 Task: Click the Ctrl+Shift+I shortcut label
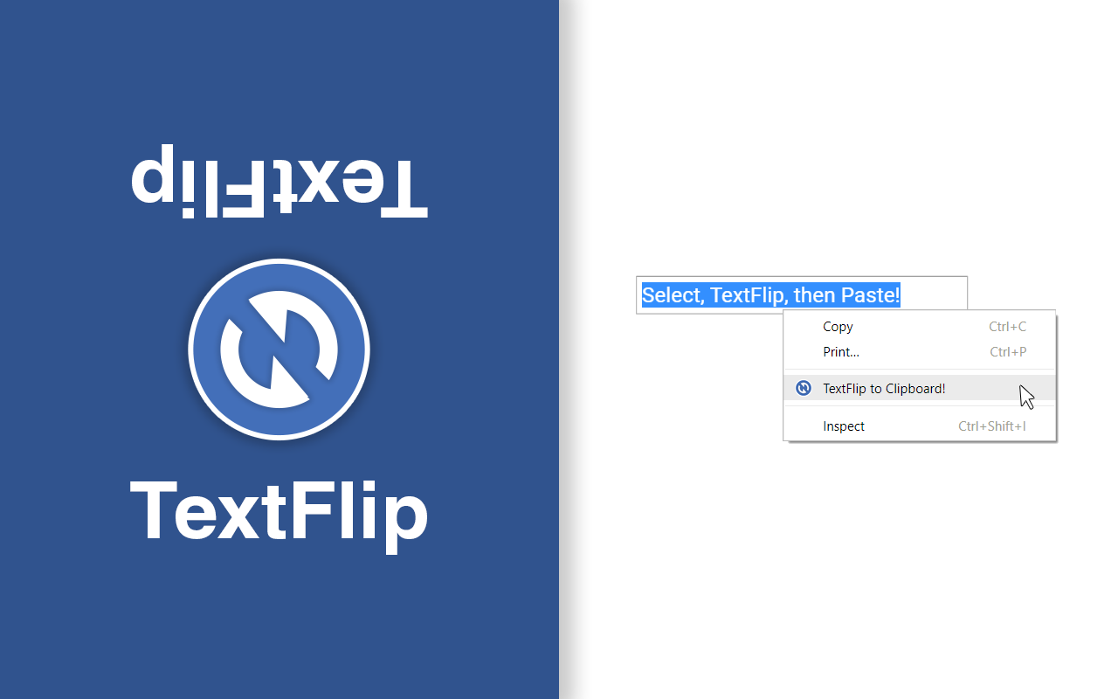[x=992, y=426]
